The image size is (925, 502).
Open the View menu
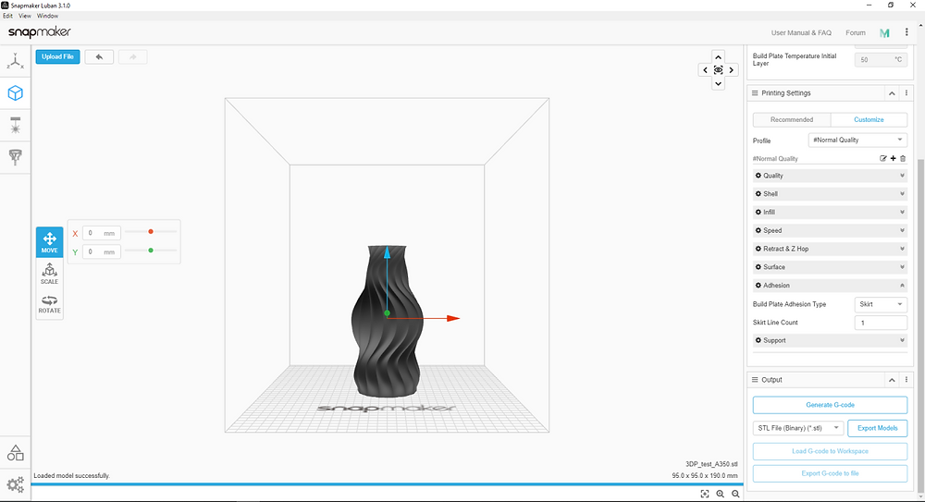click(25, 16)
